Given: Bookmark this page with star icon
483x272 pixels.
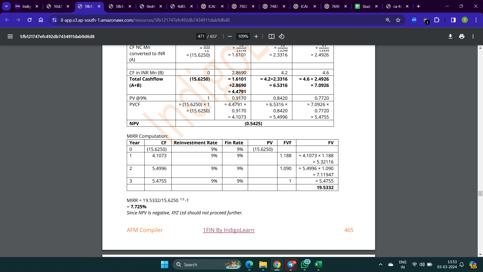Looking at the screenshot, I should tap(398, 20).
